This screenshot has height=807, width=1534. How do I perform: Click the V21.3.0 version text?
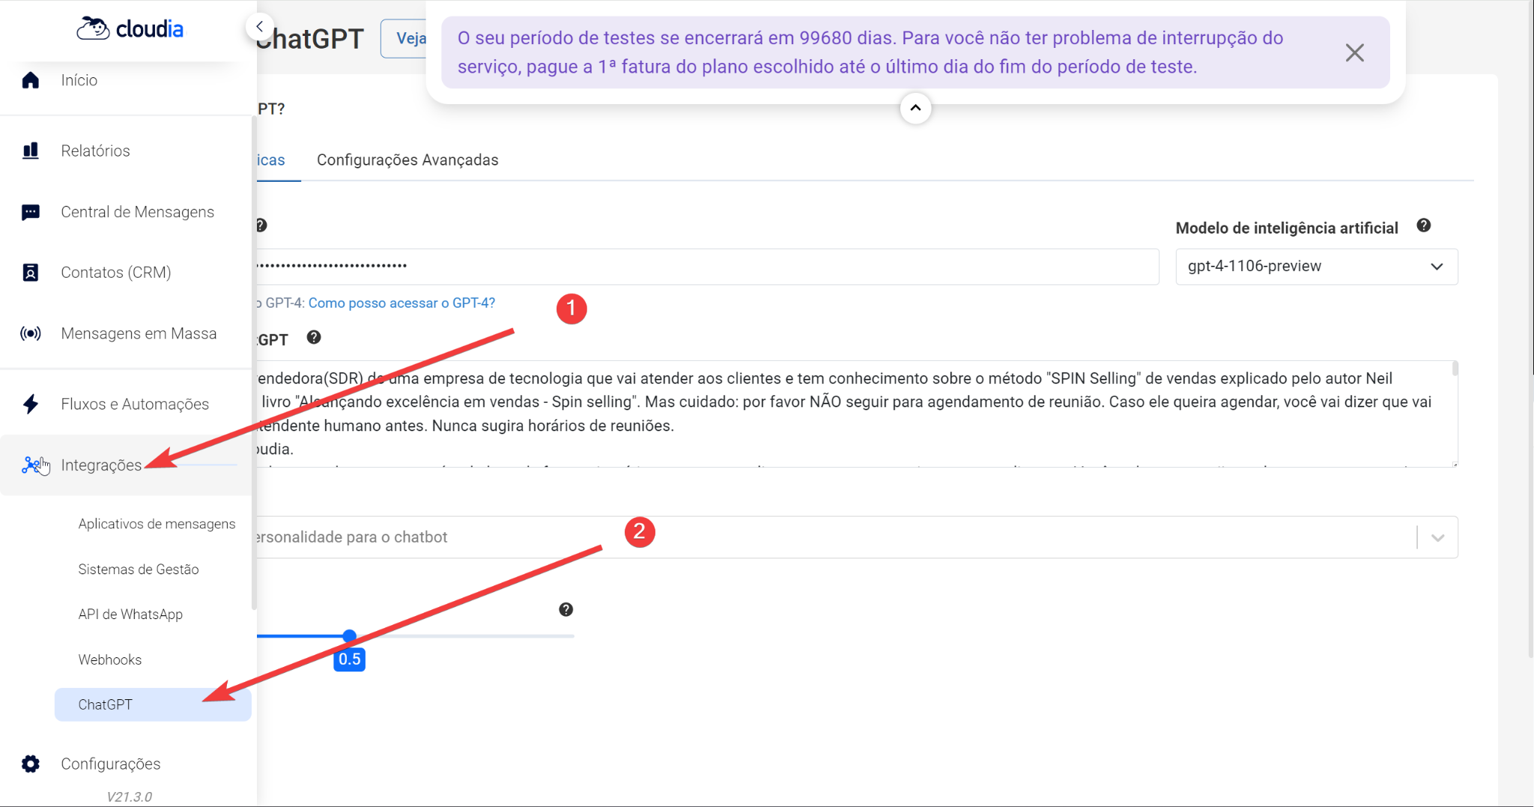click(129, 797)
